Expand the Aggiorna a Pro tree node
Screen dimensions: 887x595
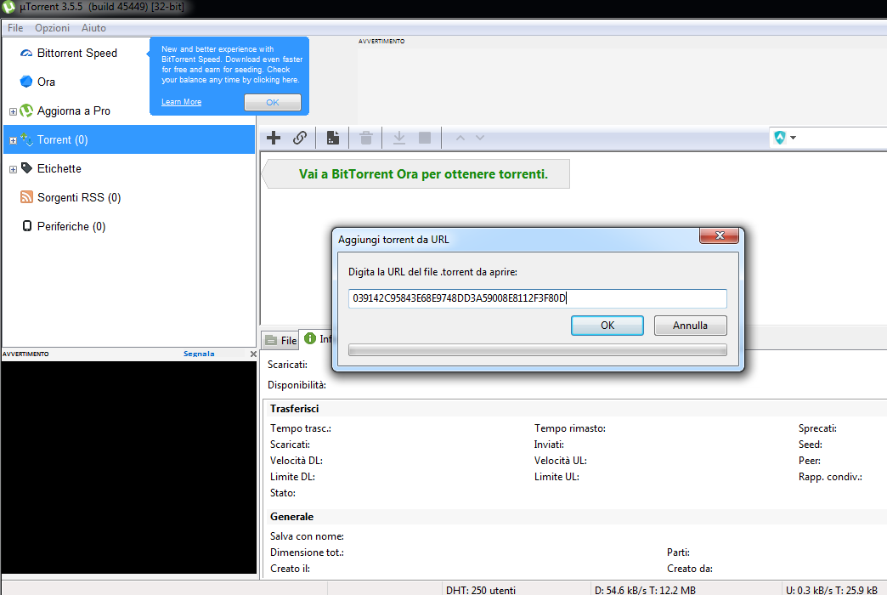point(13,111)
